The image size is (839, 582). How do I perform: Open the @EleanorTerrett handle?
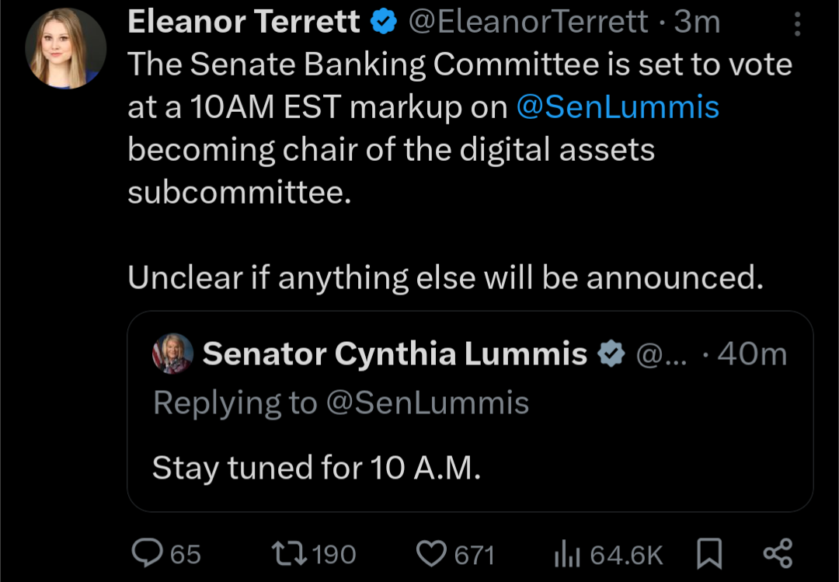[528, 23]
